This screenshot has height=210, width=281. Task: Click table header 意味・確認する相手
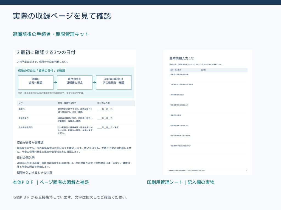pyautogui.click(x=67, y=103)
